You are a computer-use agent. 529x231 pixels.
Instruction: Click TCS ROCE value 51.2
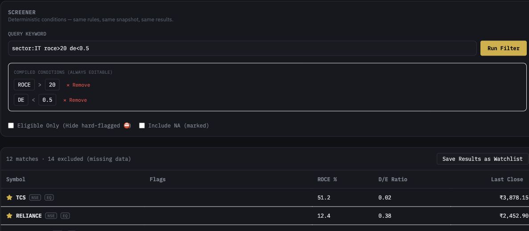[324, 197]
